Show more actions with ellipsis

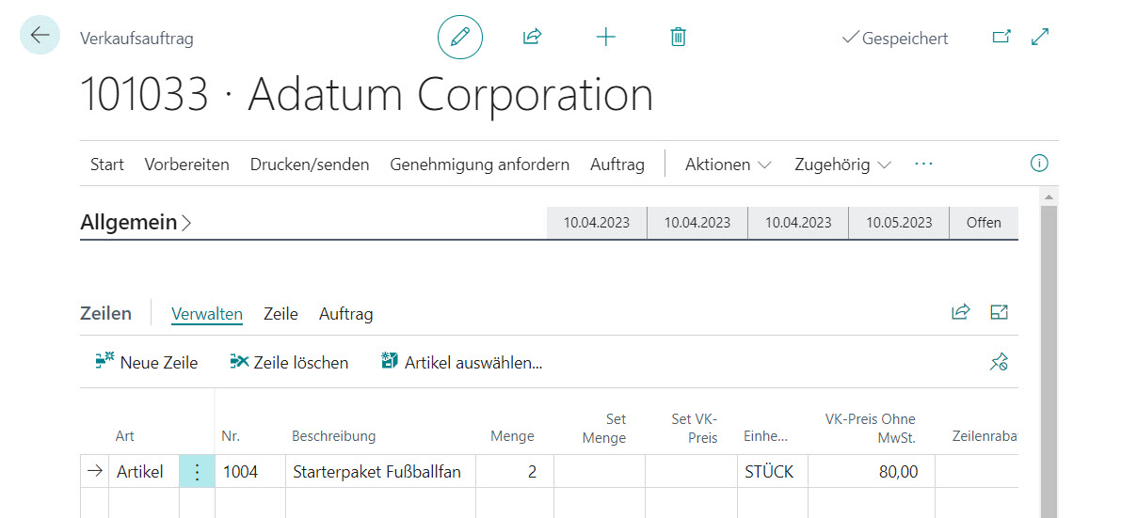(923, 164)
